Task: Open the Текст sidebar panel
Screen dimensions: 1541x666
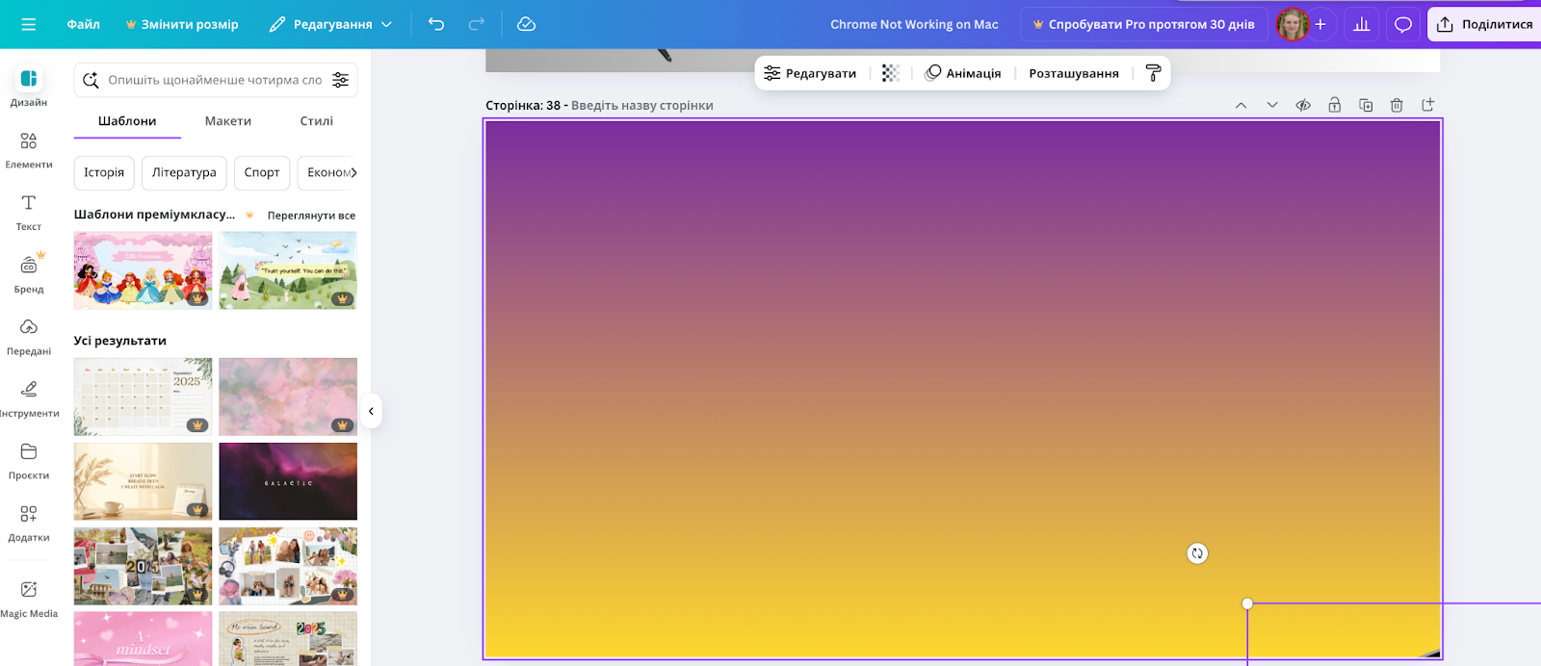Action: point(29,212)
